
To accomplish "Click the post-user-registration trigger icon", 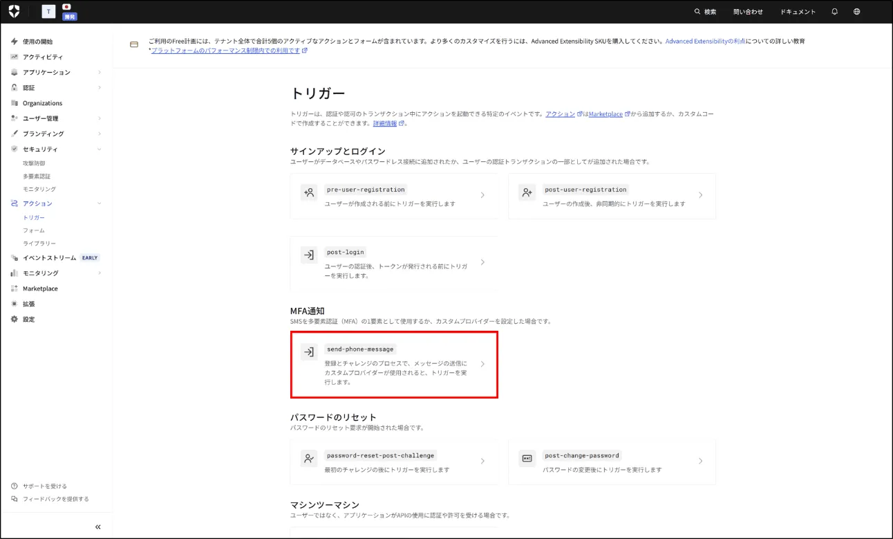I will [527, 193].
